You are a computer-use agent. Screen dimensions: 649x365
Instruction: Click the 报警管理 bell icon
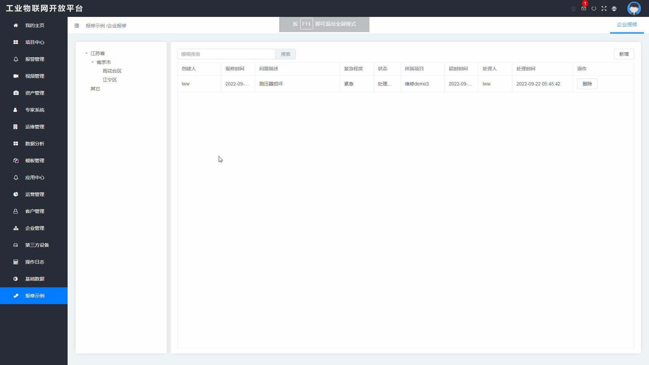(16, 59)
